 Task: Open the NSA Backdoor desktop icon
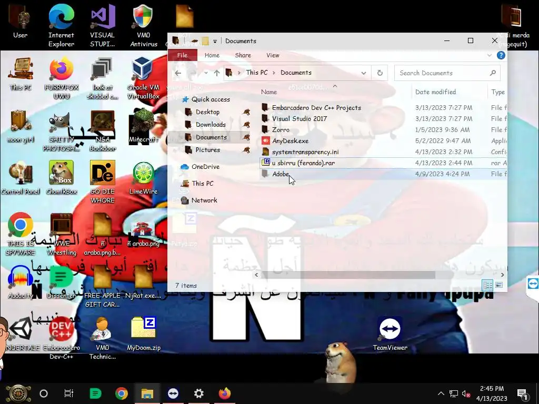pos(103,131)
